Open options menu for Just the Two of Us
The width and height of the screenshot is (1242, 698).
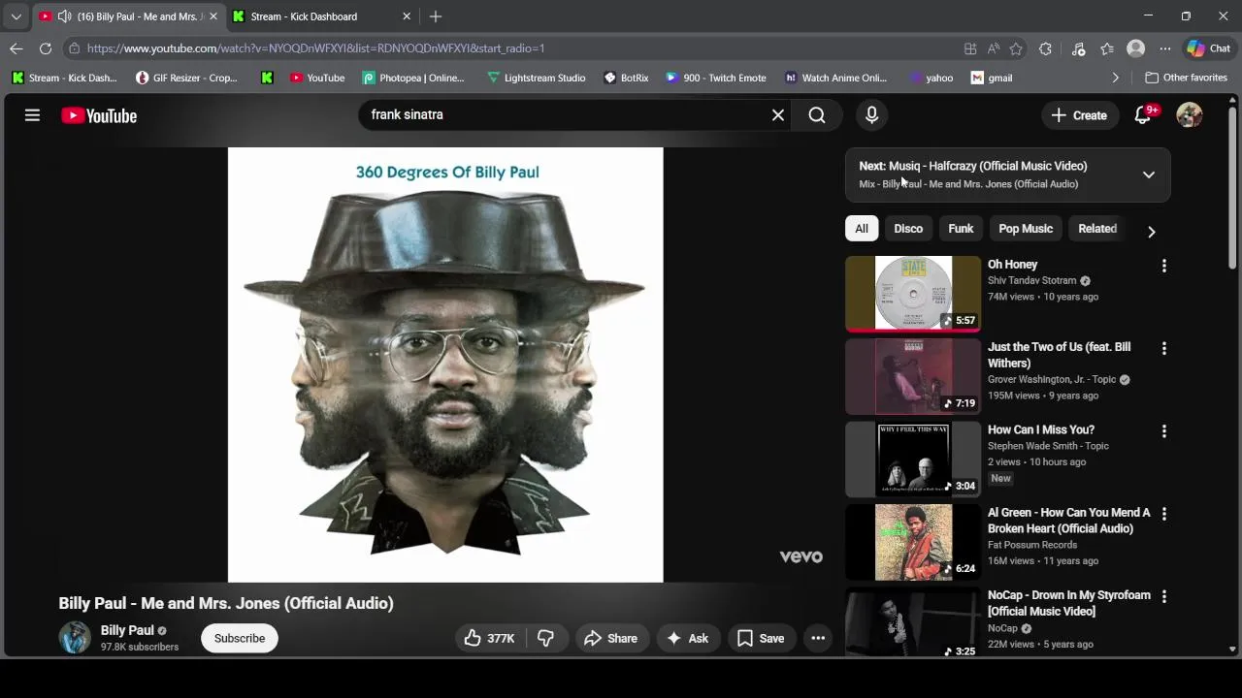[x=1164, y=348]
